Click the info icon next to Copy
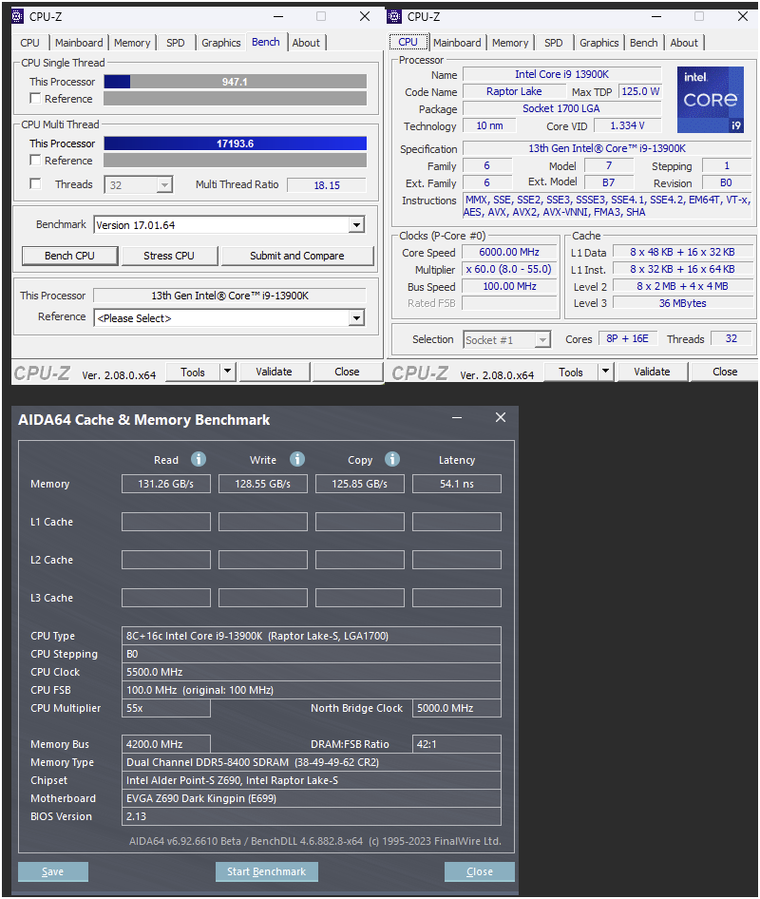This screenshot has width=760, height=899. tap(392, 459)
